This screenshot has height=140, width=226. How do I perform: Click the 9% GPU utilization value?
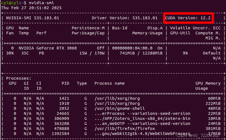[x=185, y=53]
